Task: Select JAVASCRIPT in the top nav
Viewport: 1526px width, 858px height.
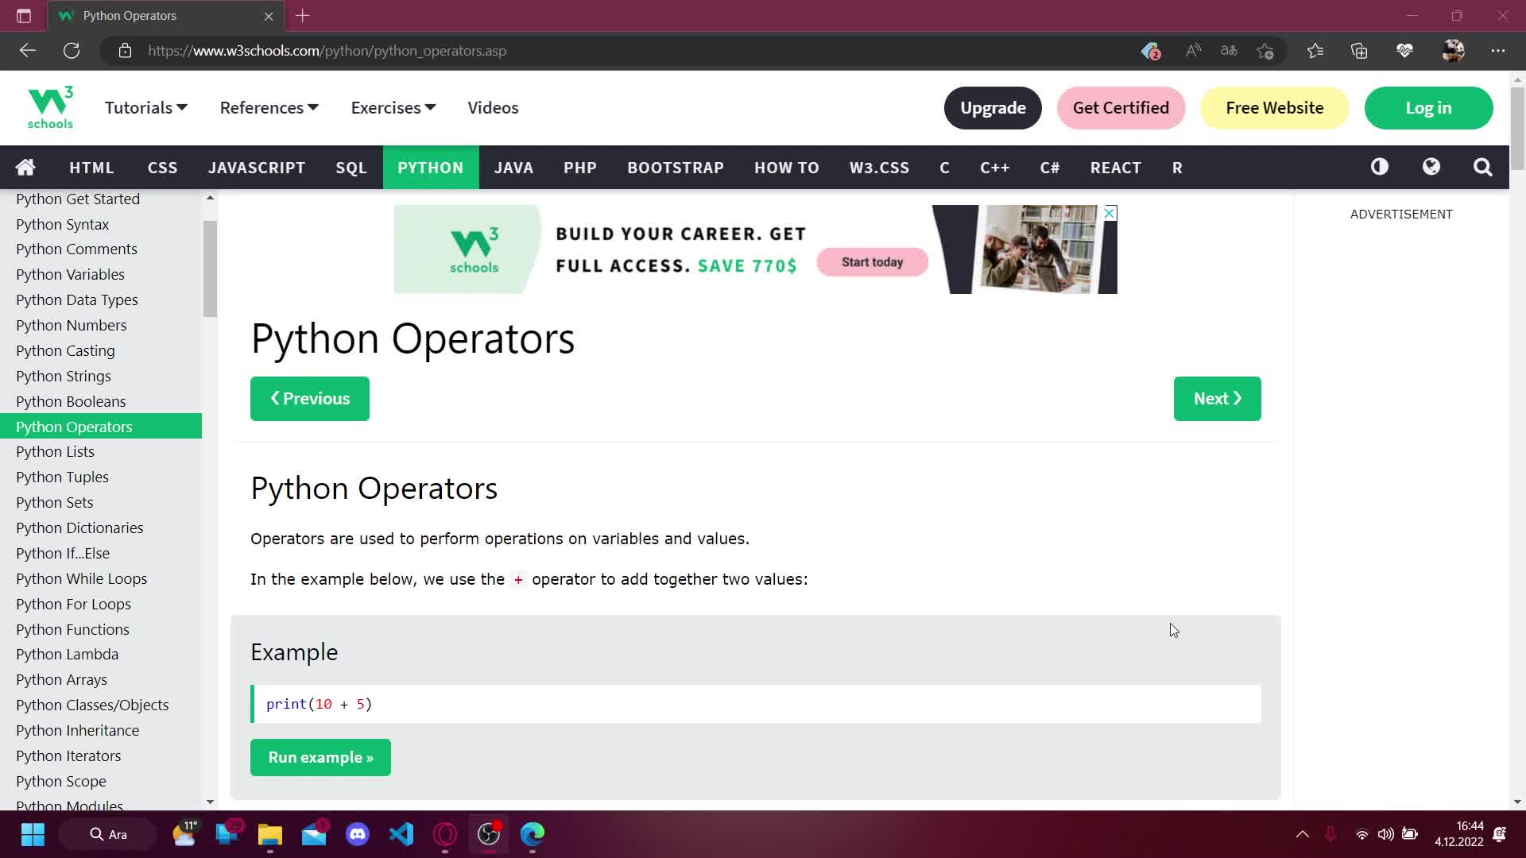Action: pyautogui.click(x=257, y=168)
